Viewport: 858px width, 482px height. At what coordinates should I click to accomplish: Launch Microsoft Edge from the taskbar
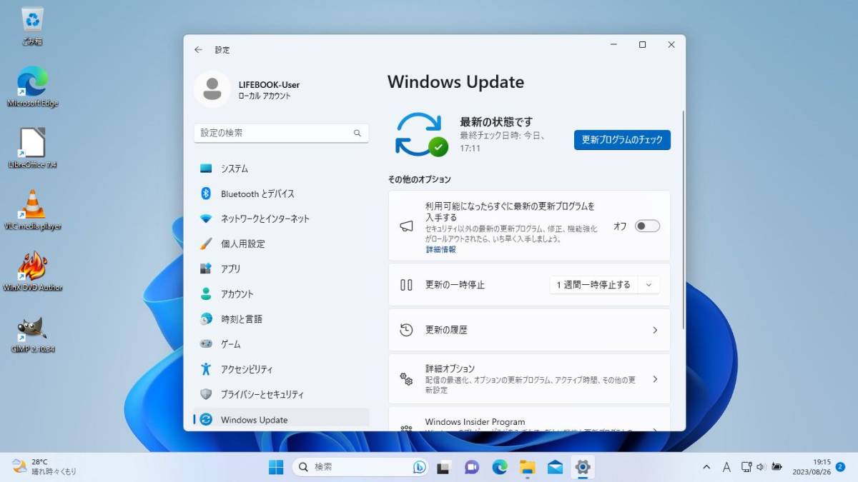499,467
